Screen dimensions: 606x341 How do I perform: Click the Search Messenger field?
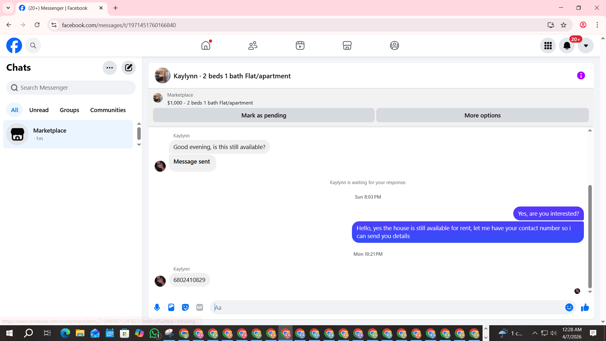tap(71, 87)
